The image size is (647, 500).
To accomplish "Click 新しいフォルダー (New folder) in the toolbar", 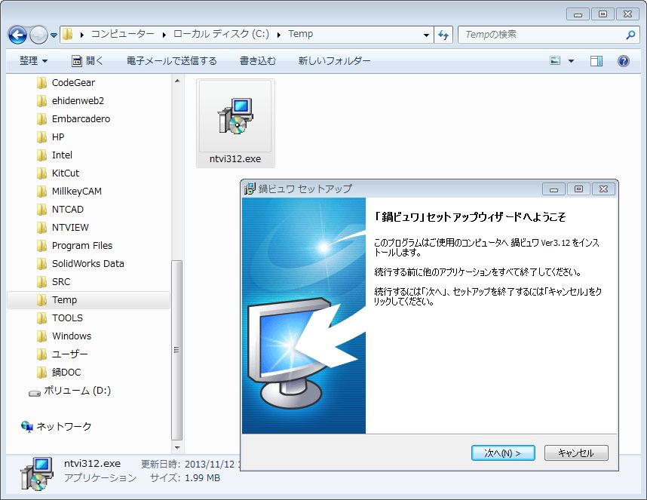I will pos(334,61).
